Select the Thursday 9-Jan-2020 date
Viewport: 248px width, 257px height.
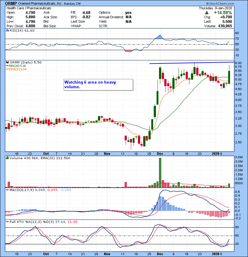pyautogui.click(x=215, y=8)
